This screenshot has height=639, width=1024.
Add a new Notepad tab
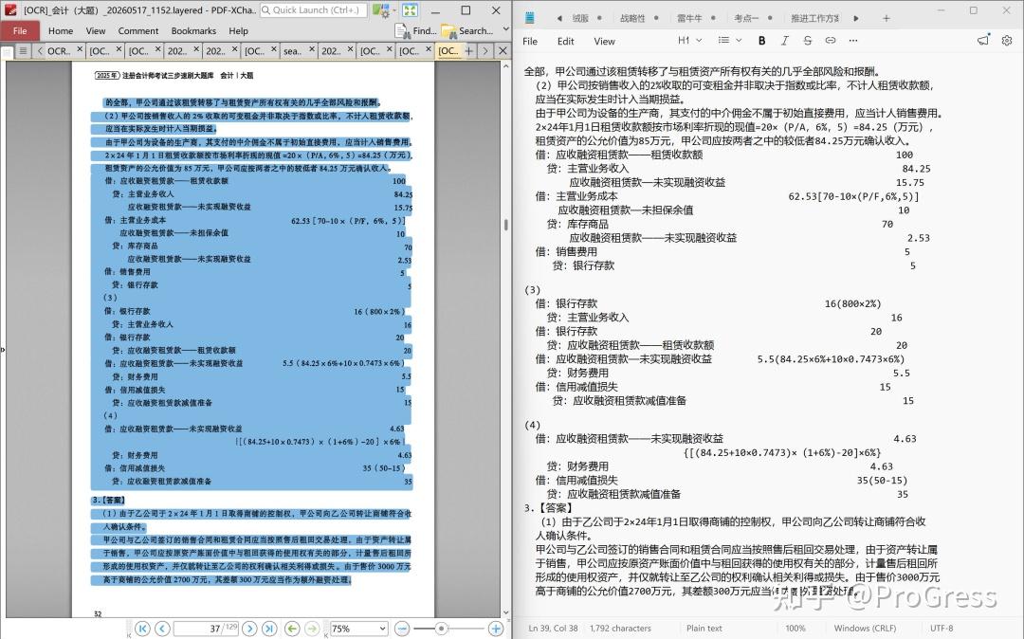[x=887, y=18]
